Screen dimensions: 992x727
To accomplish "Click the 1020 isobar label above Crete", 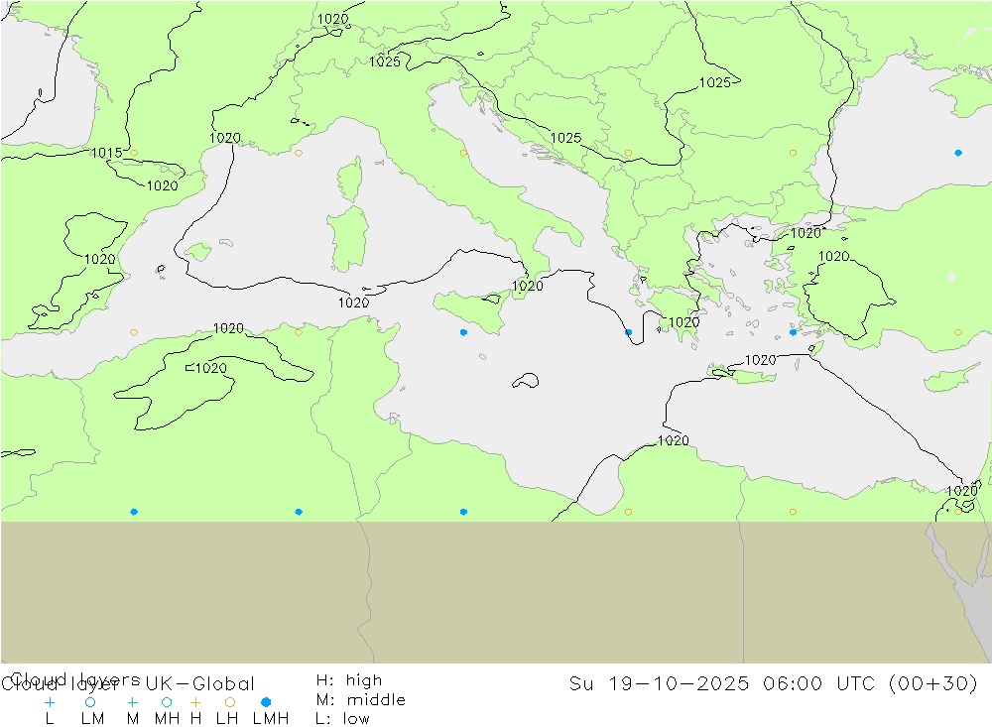I will coord(760,360).
